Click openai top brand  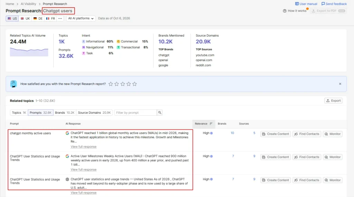click(x=163, y=60)
